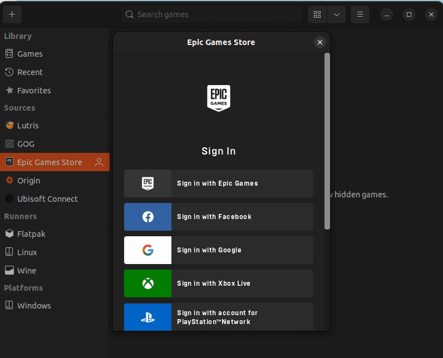The height and width of the screenshot is (358, 443).
Task: Close the Epic Games Store dialog
Action: tap(320, 42)
